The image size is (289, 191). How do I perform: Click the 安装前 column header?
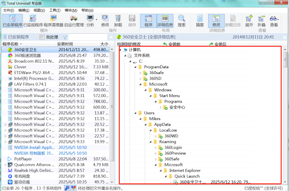point(185,44)
